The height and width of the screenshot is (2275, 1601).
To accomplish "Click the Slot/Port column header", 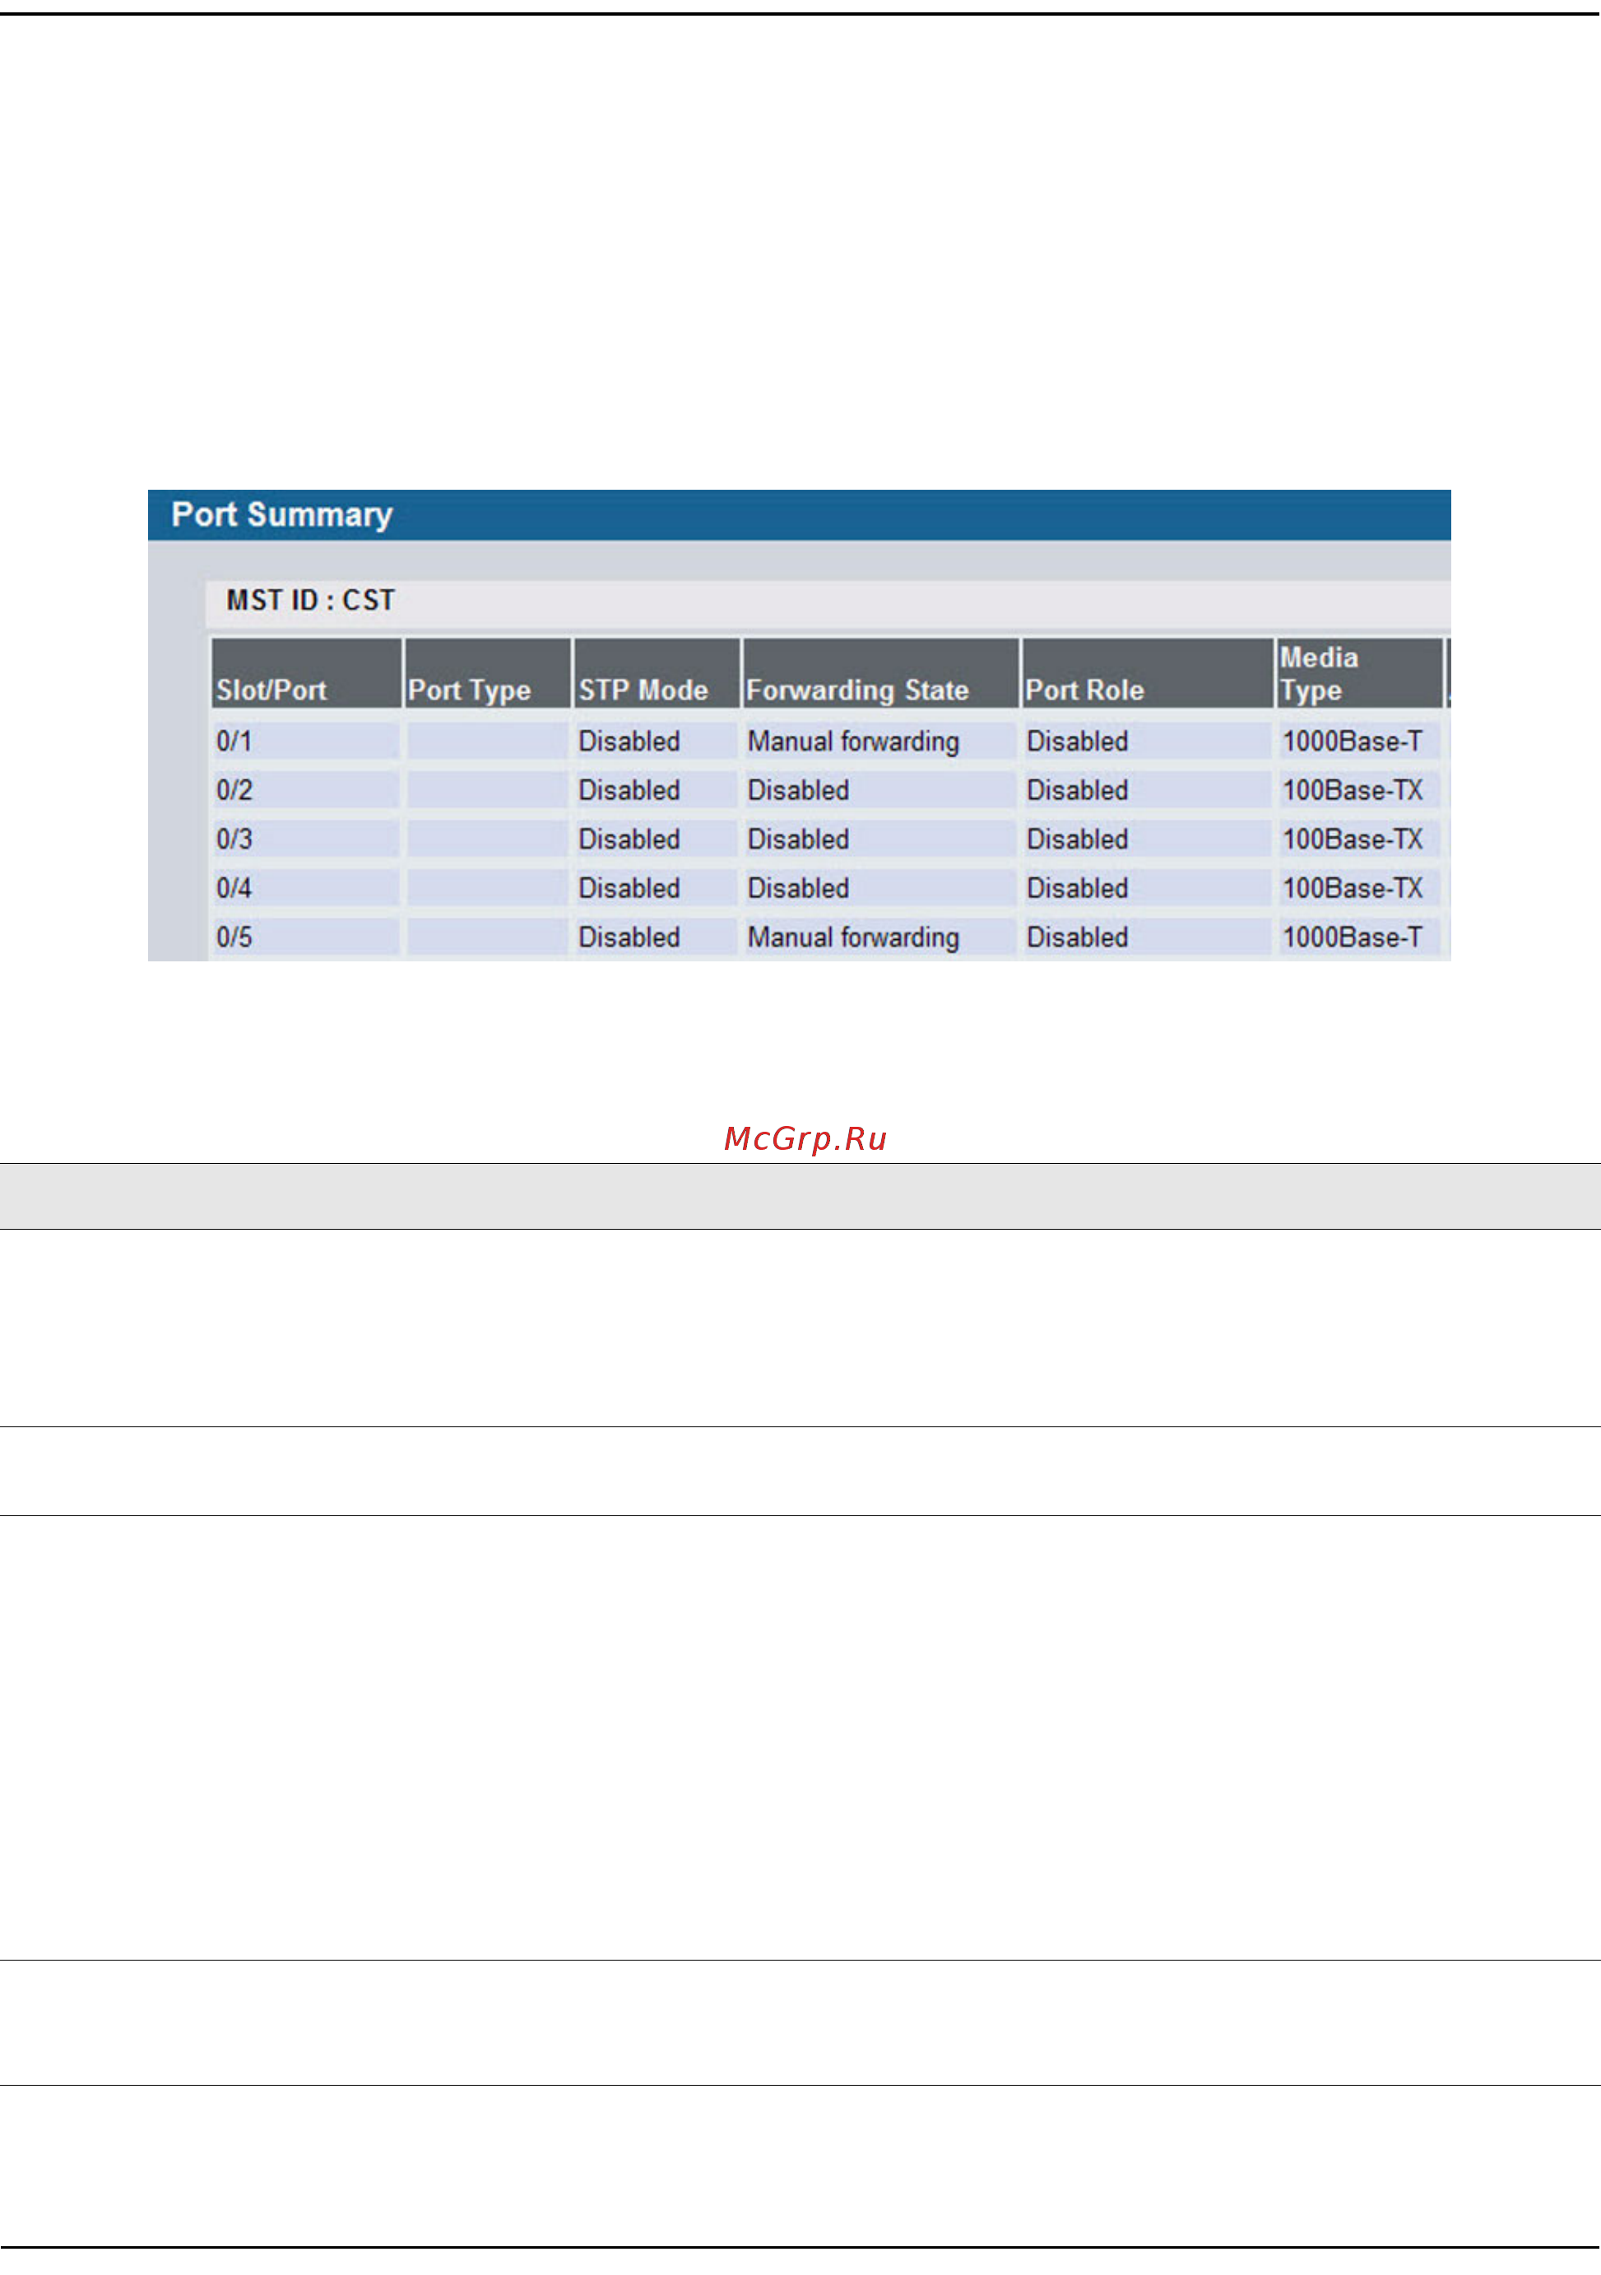I will (x=307, y=672).
